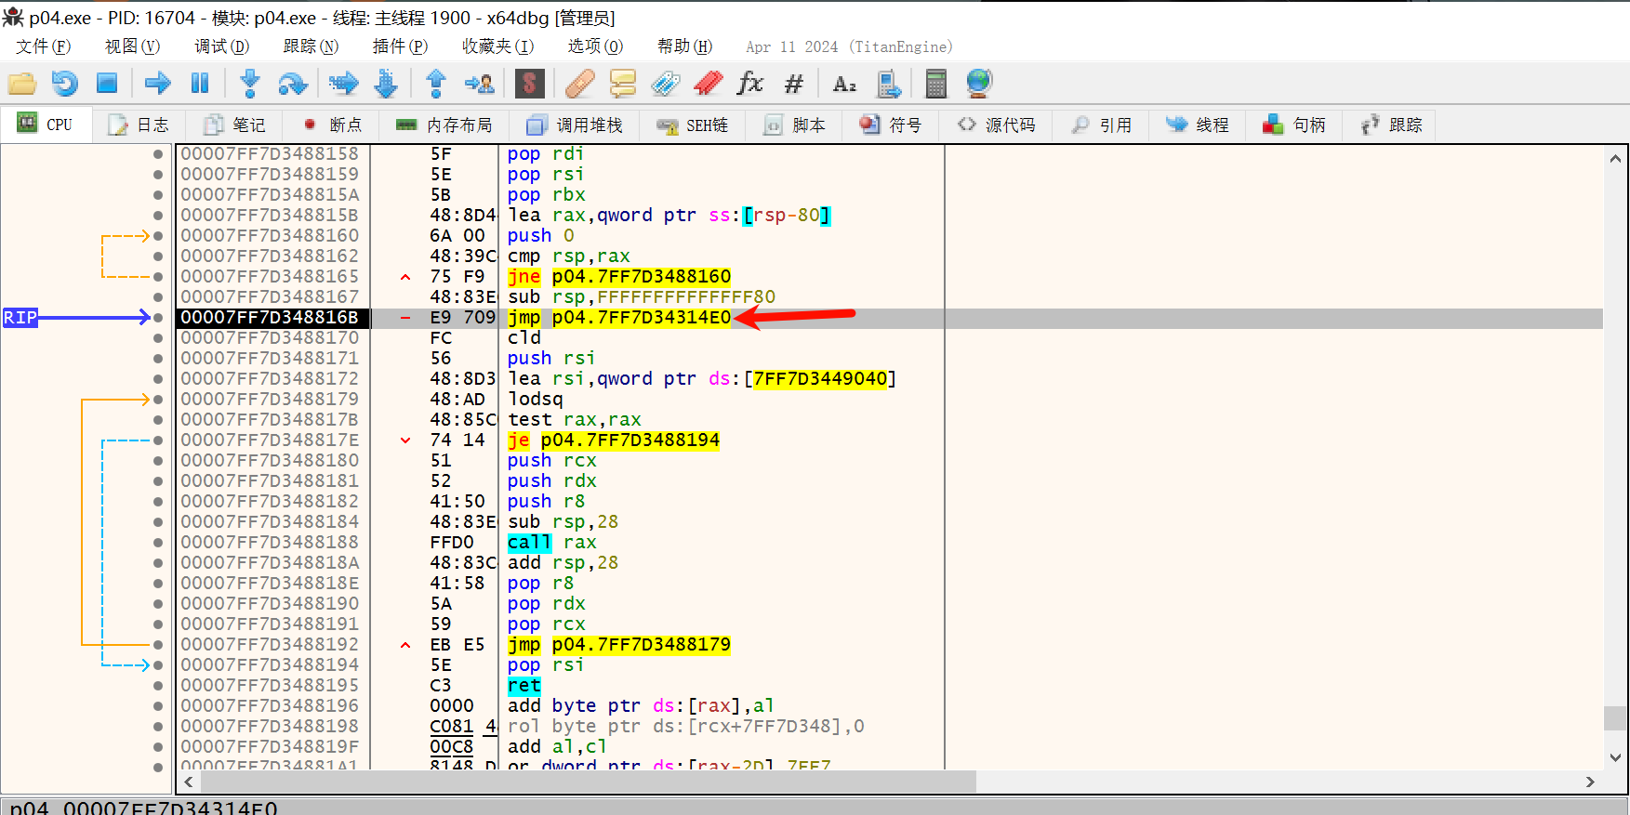This screenshot has width=1630, height=815.
Task: Toggle breakpoint dot at address 00007FF7D3488160
Action: tap(158, 236)
